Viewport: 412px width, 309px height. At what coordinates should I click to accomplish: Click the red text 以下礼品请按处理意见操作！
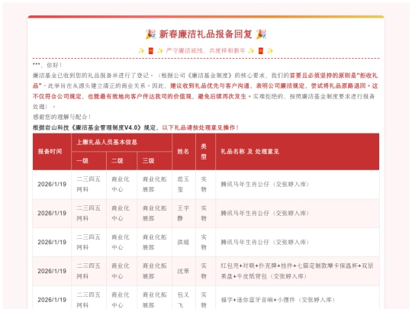coord(201,127)
